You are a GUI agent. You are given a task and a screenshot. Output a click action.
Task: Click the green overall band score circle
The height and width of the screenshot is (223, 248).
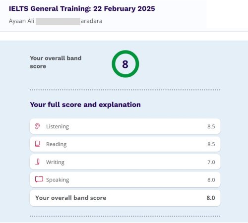point(125,64)
